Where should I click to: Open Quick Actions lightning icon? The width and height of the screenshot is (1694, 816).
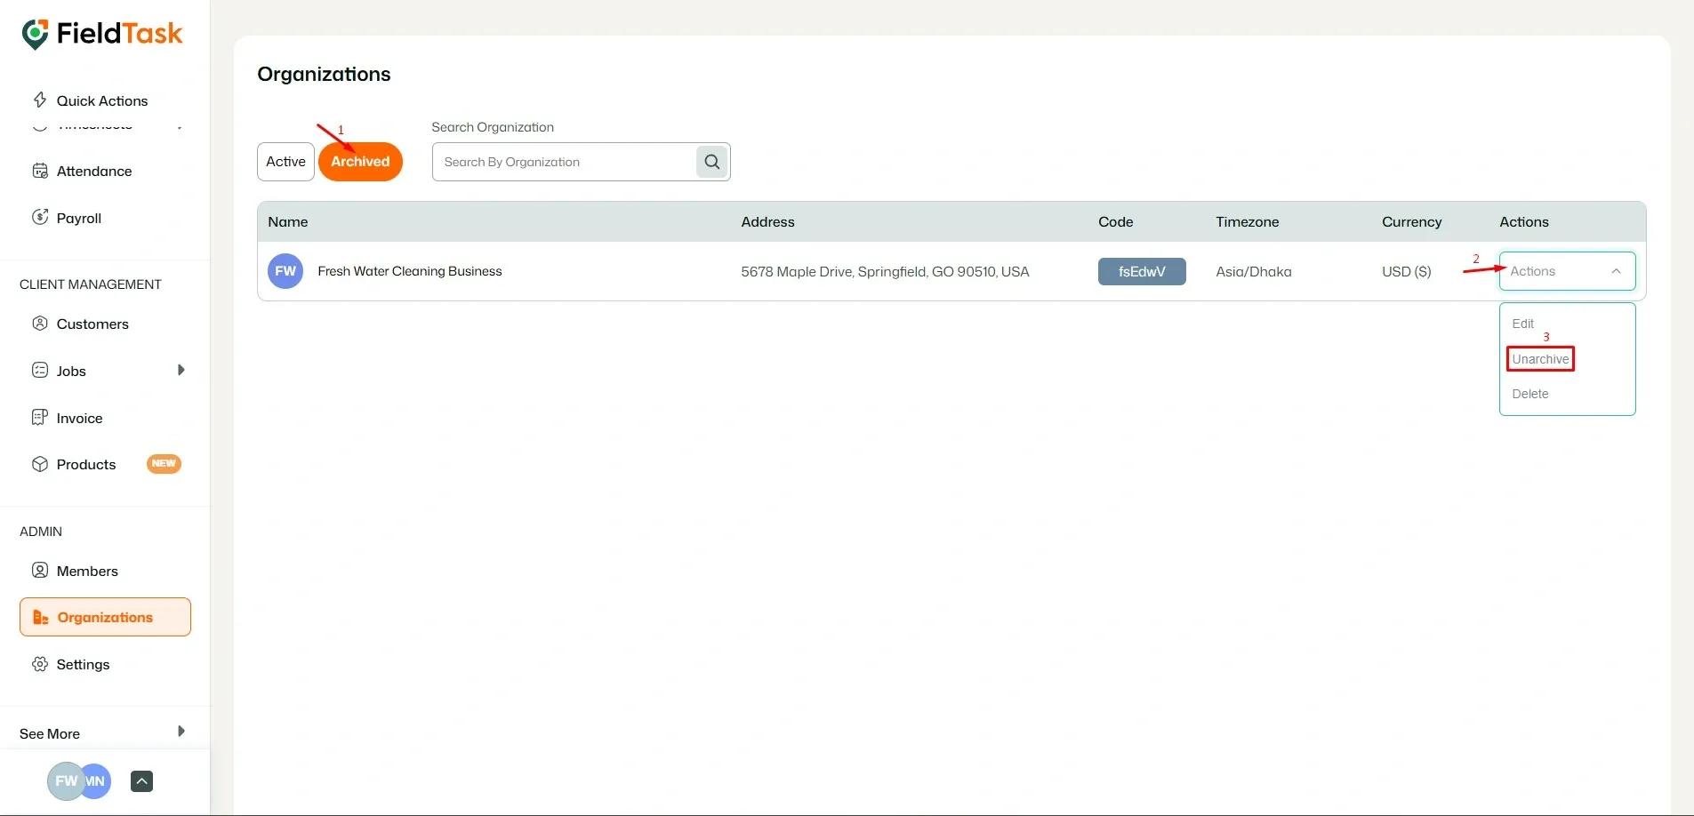coord(40,100)
